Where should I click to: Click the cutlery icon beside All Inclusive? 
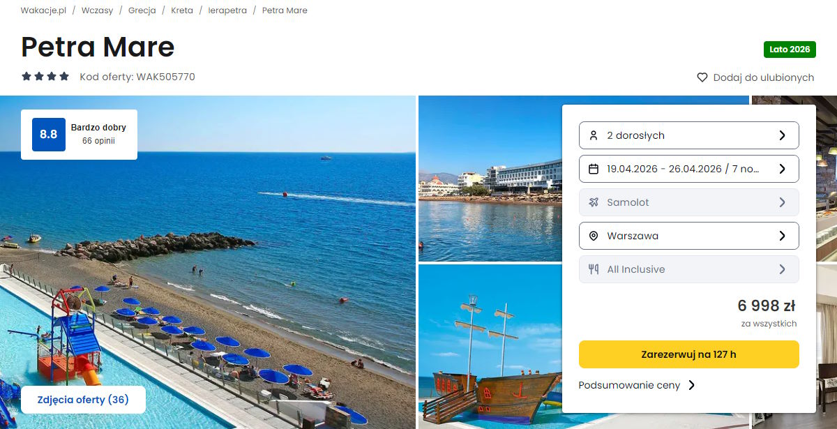[594, 269]
